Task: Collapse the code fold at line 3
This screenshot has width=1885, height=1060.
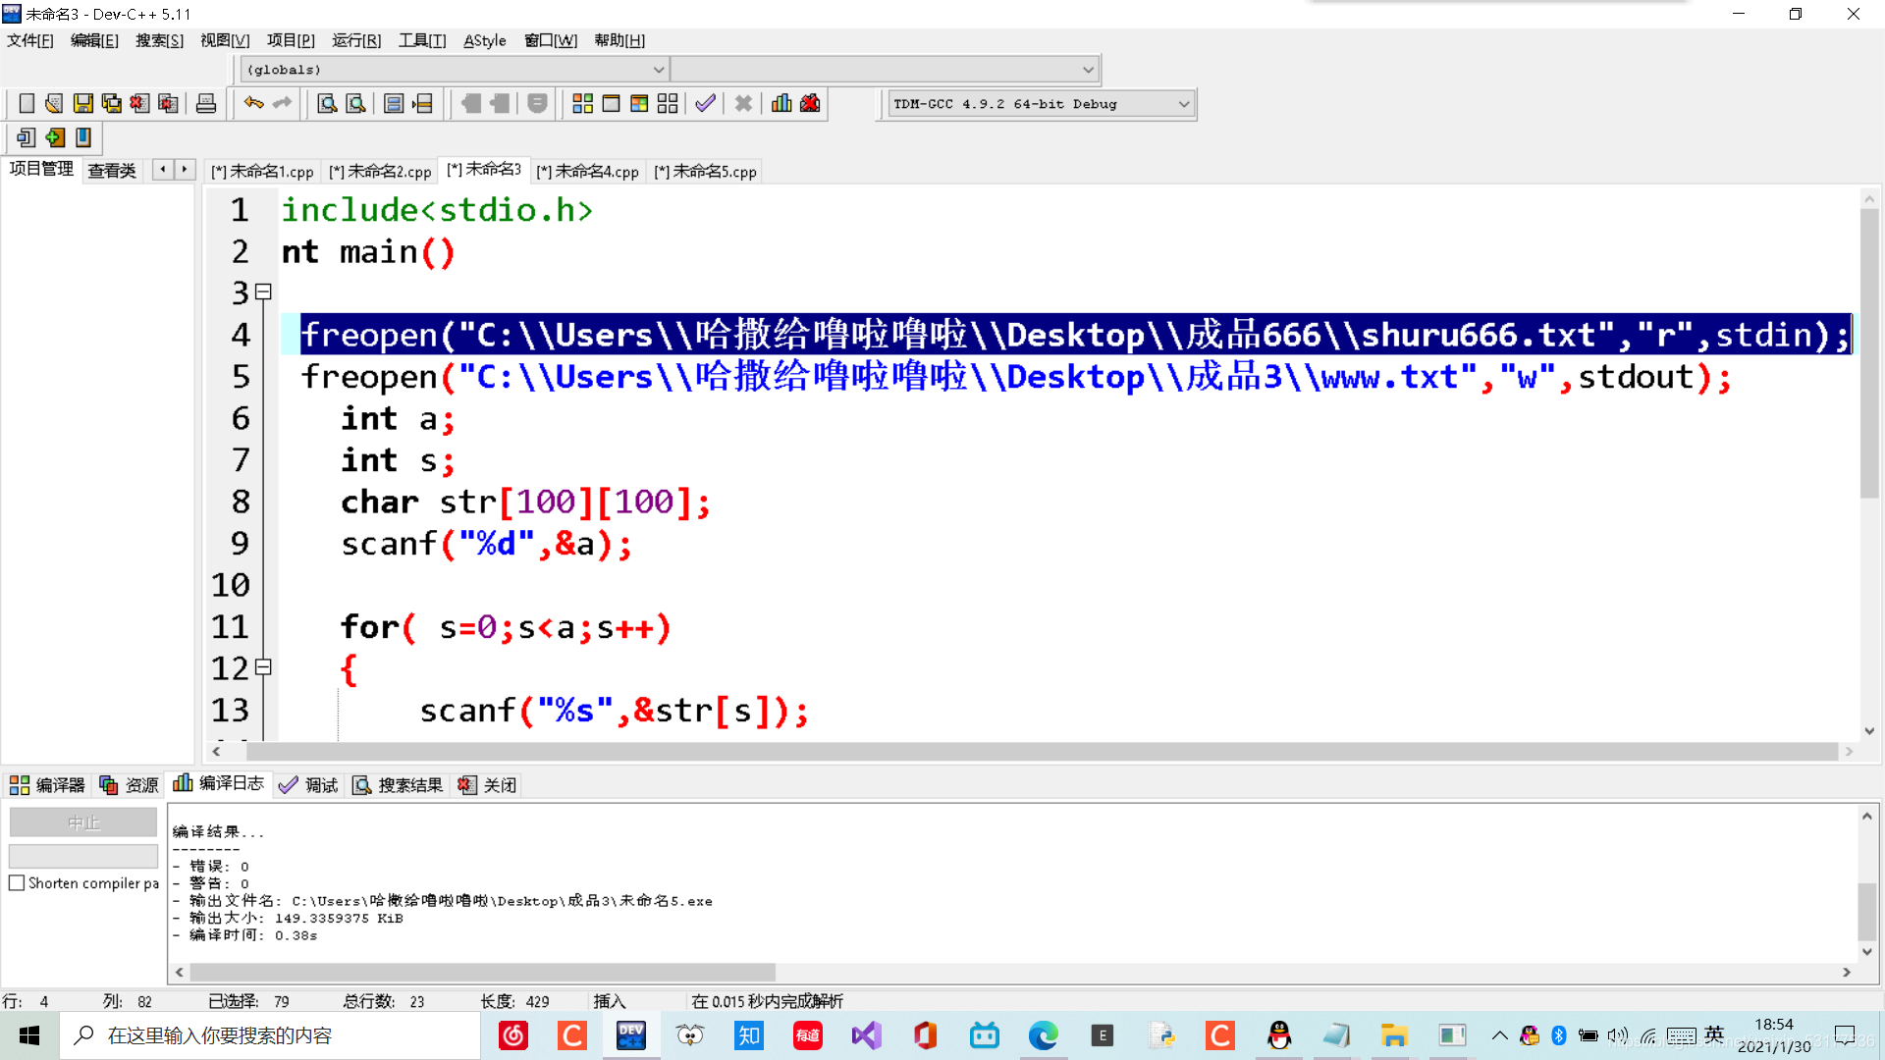Action: coord(263,291)
